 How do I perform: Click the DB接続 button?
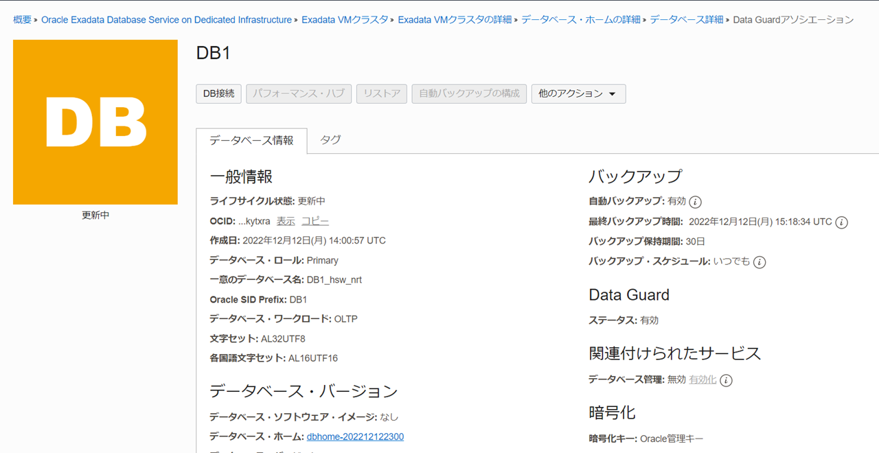point(218,93)
